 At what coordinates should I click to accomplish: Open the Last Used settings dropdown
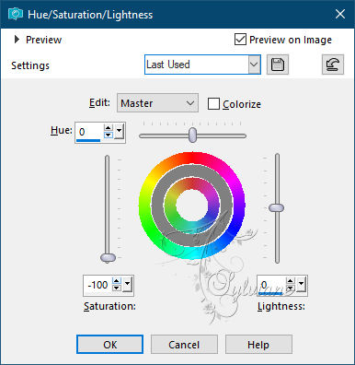[x=254, y=65]
